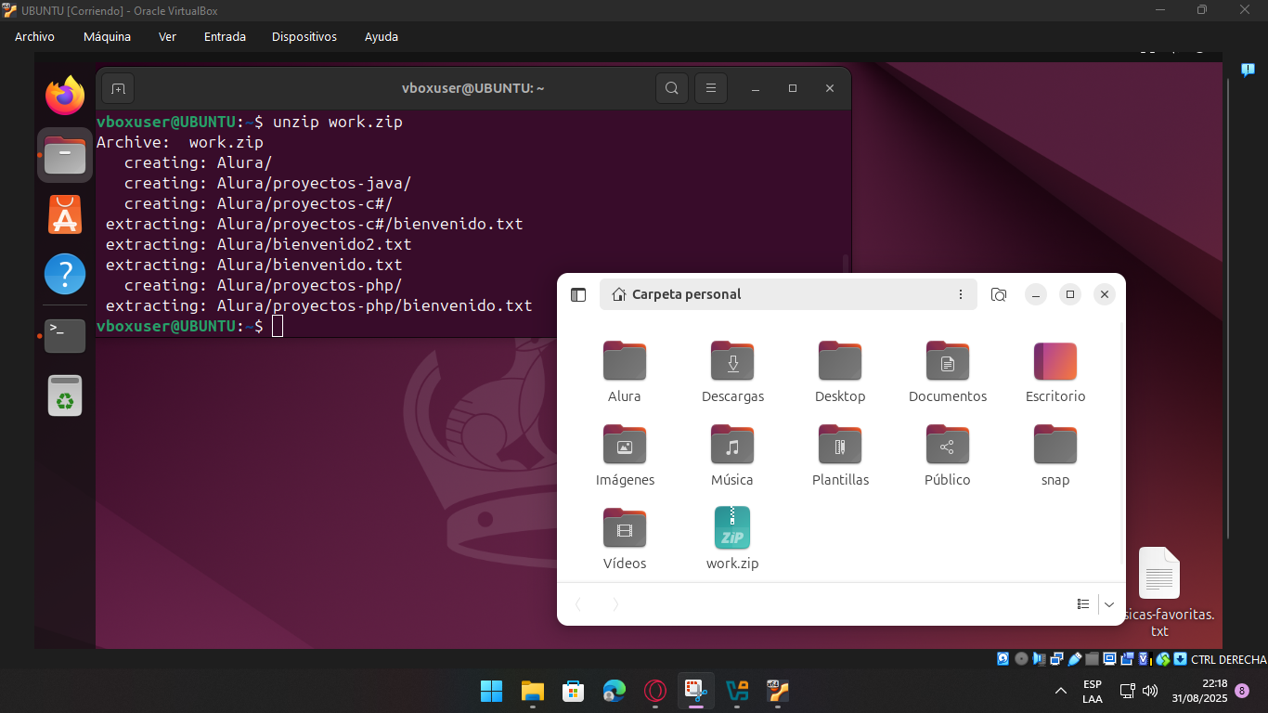Image resolution: width=1268 pixels, height=713 pixels.
Task: Open the Archivo menu in VirtualBox
Action: [34, 37]
